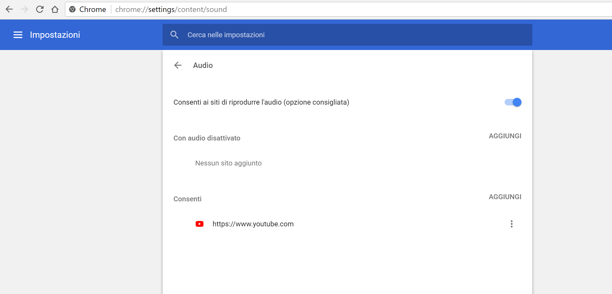This screenshot has width=612, height=294.
Task: Click the Impostazioni title
Action: click(x=55, y=35)
